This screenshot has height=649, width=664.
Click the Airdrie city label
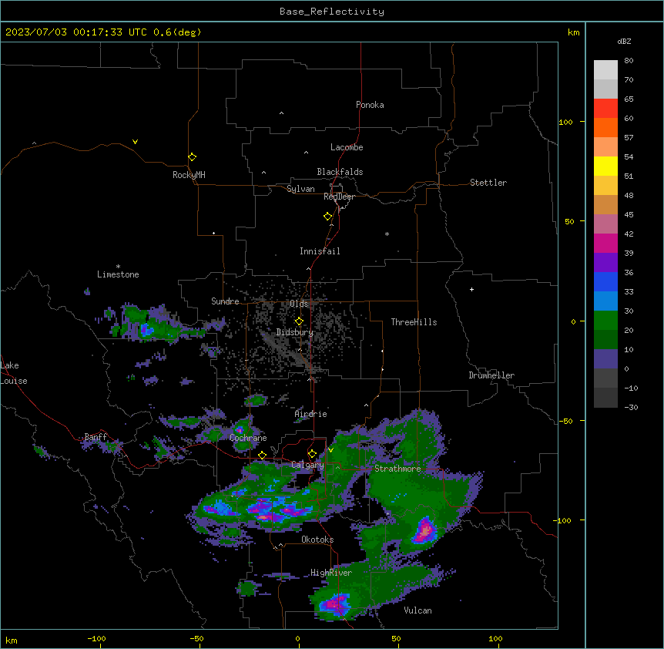click(310, 414)
